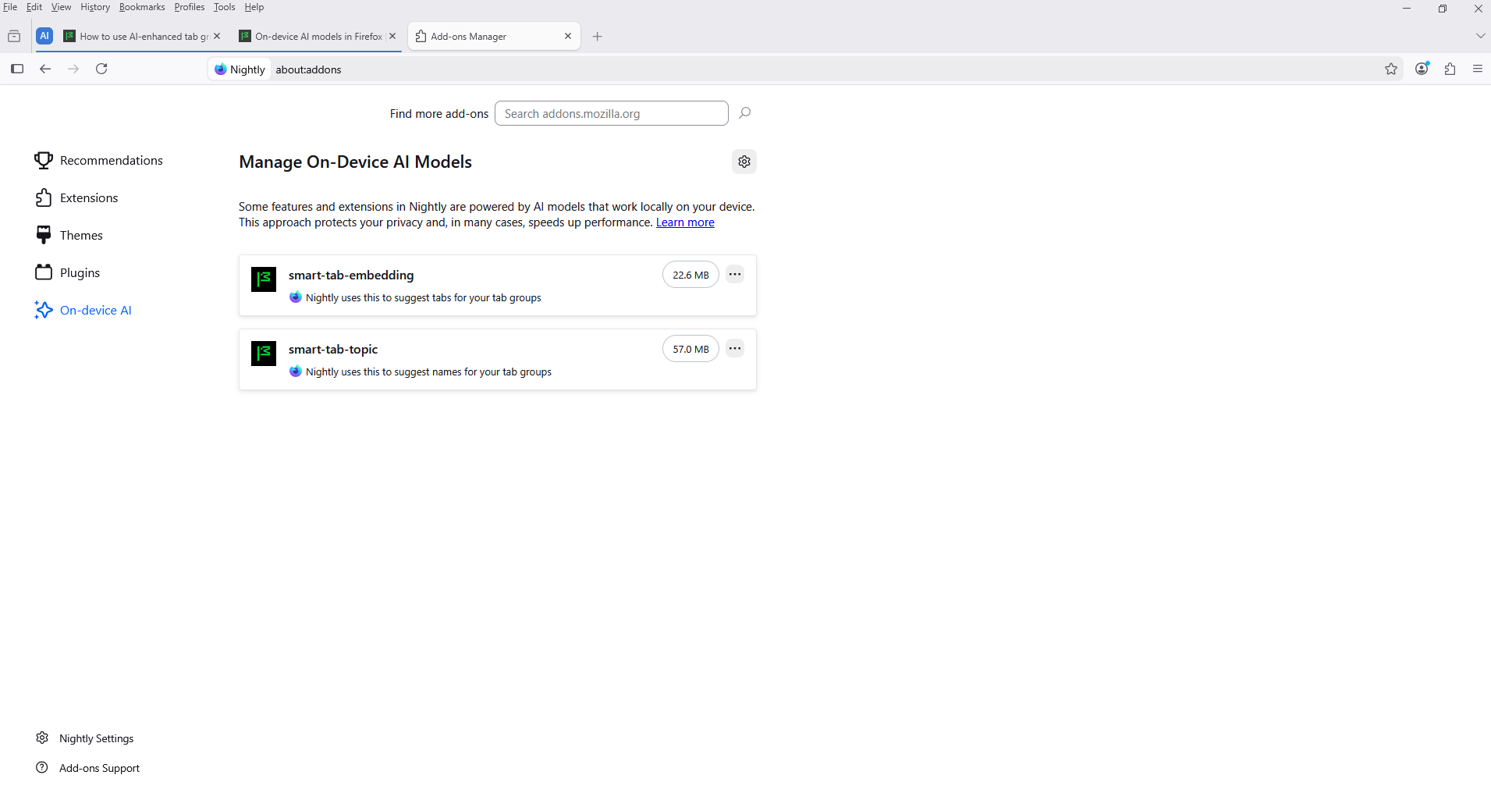Toggle the sidebar button in toolbar
Viewport: 1491px width, 807px height.
point(17,69)
